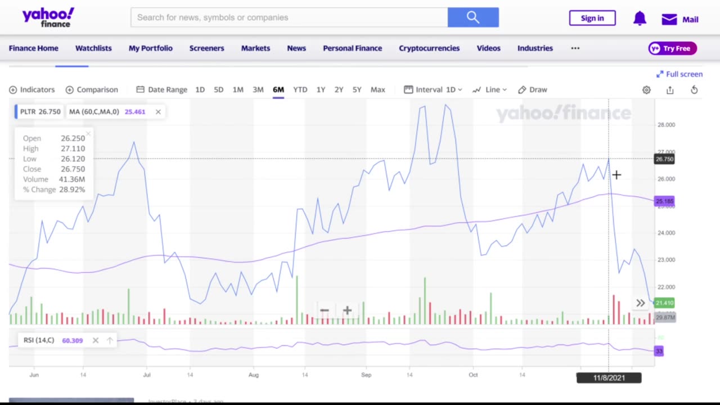
Task: Add Indicators using the plus icon
Action: pos(13,89)
